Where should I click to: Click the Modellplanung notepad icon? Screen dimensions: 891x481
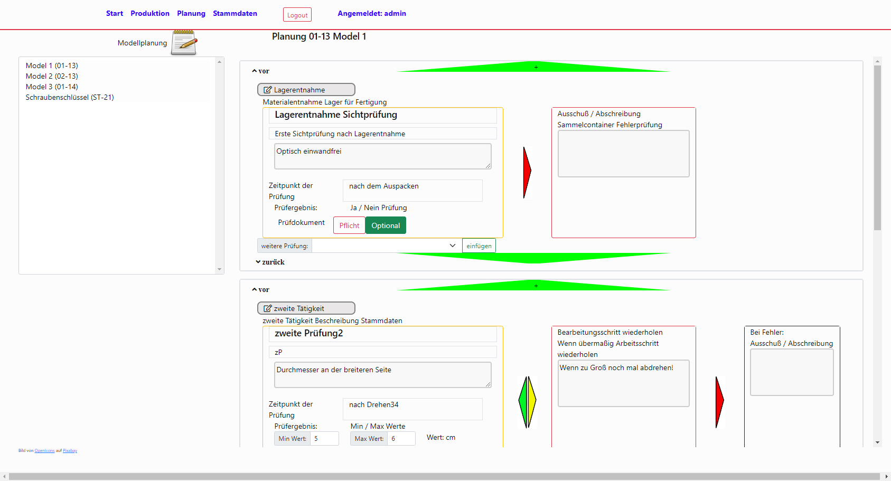(x=184, y=43)
